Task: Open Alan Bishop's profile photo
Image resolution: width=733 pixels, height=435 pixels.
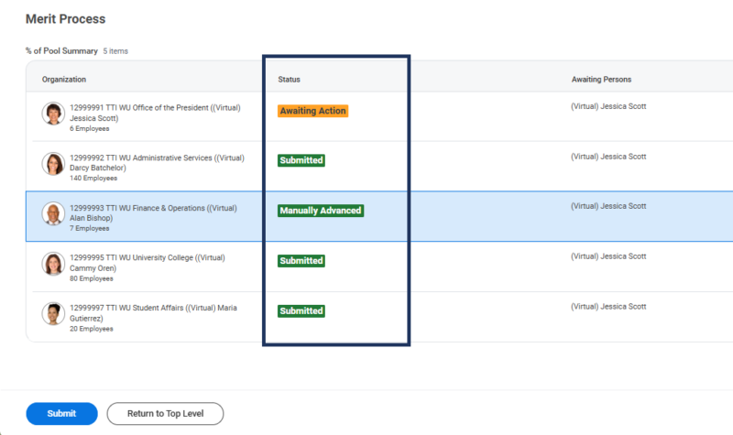Action: coord(53,214)
